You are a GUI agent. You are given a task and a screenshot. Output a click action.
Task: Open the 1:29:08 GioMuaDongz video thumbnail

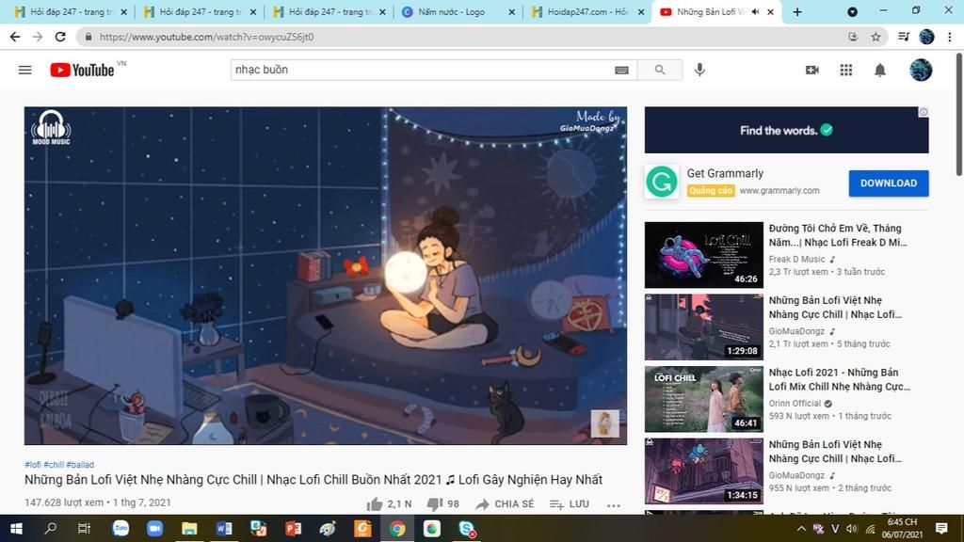point(704,327)
